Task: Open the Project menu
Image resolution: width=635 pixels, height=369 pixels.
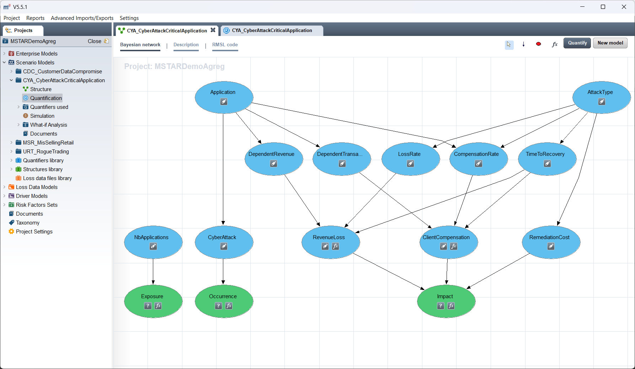Action: 12,18
